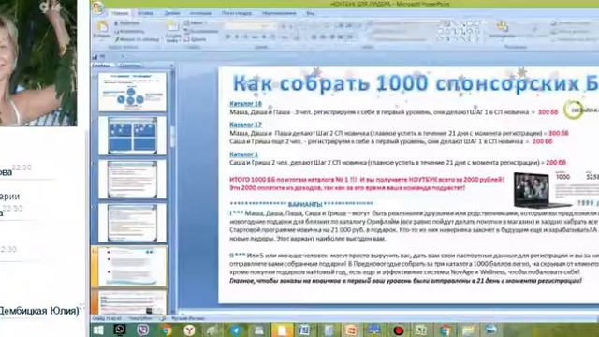Toggle text shadow formatting
599x337 pixels.
(x=264, y=37)
